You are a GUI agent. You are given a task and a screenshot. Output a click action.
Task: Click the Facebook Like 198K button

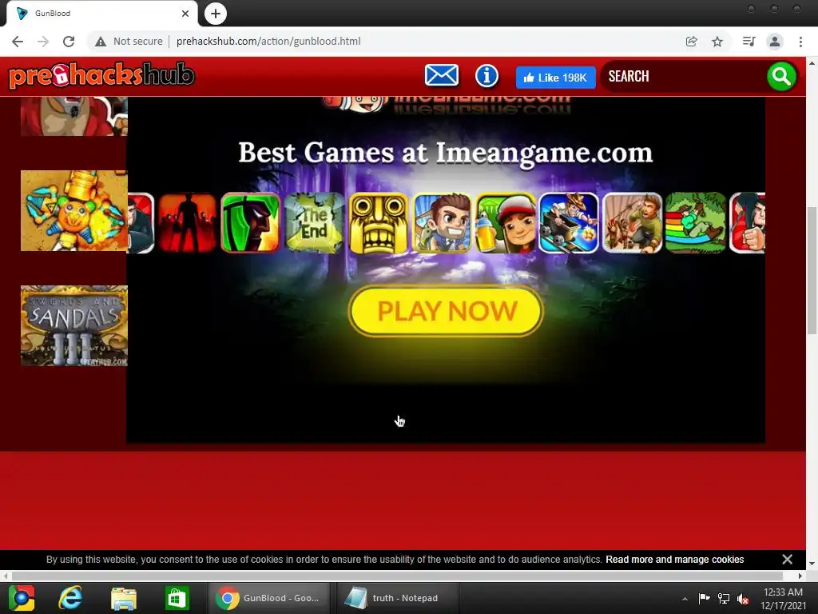tap(556, 78)
